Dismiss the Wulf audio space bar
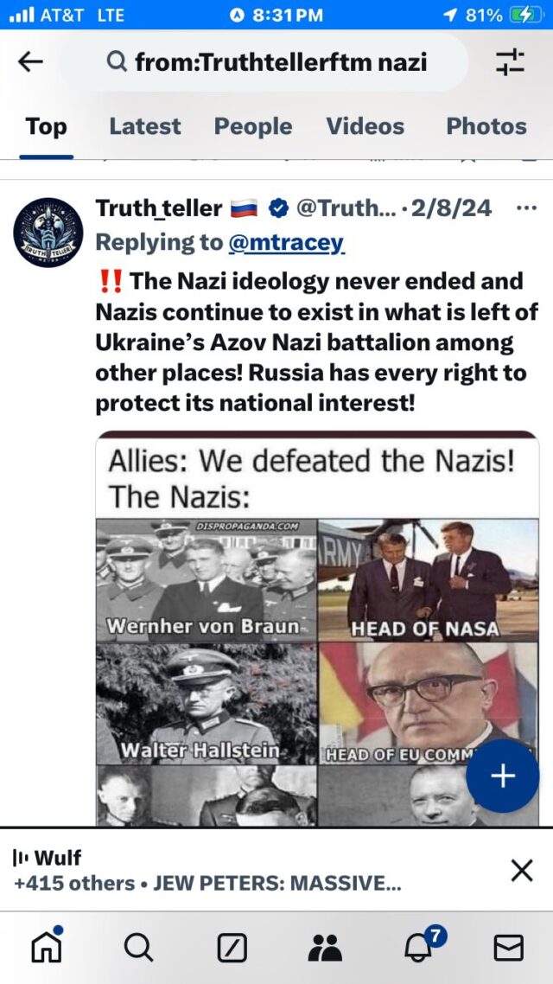Image resolution: width=553 pixels, height=984 pixels. [x=522, y=871]
